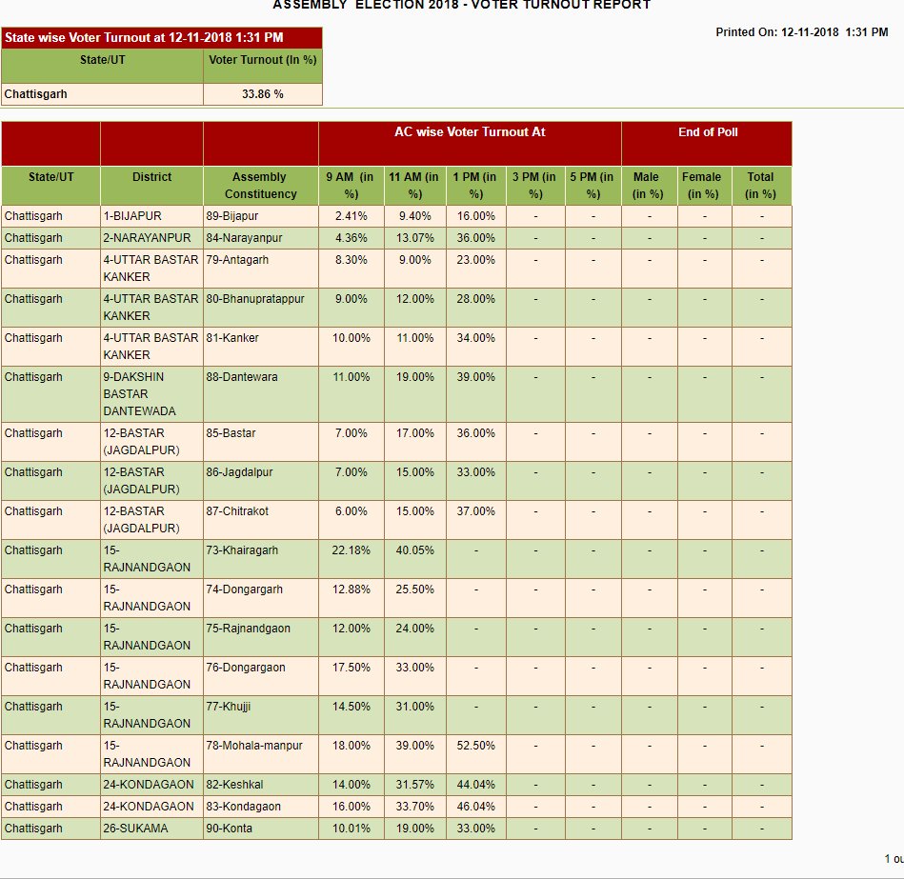Select the 33.86 % state turnout cell
904x879 pixels.
point(263,94)
